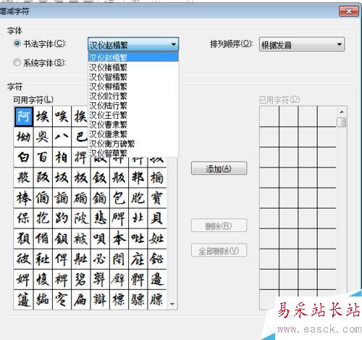
Task: Choose 汉仪赵楷繁 in the font list
Action: click(133, 57)
